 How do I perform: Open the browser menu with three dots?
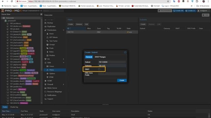(208, 1)
